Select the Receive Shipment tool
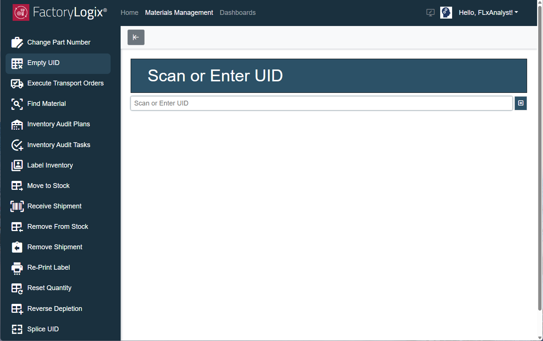Screen dimensions: 543x341 54,206
